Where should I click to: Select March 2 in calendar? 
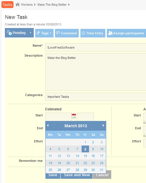[93, 142]
